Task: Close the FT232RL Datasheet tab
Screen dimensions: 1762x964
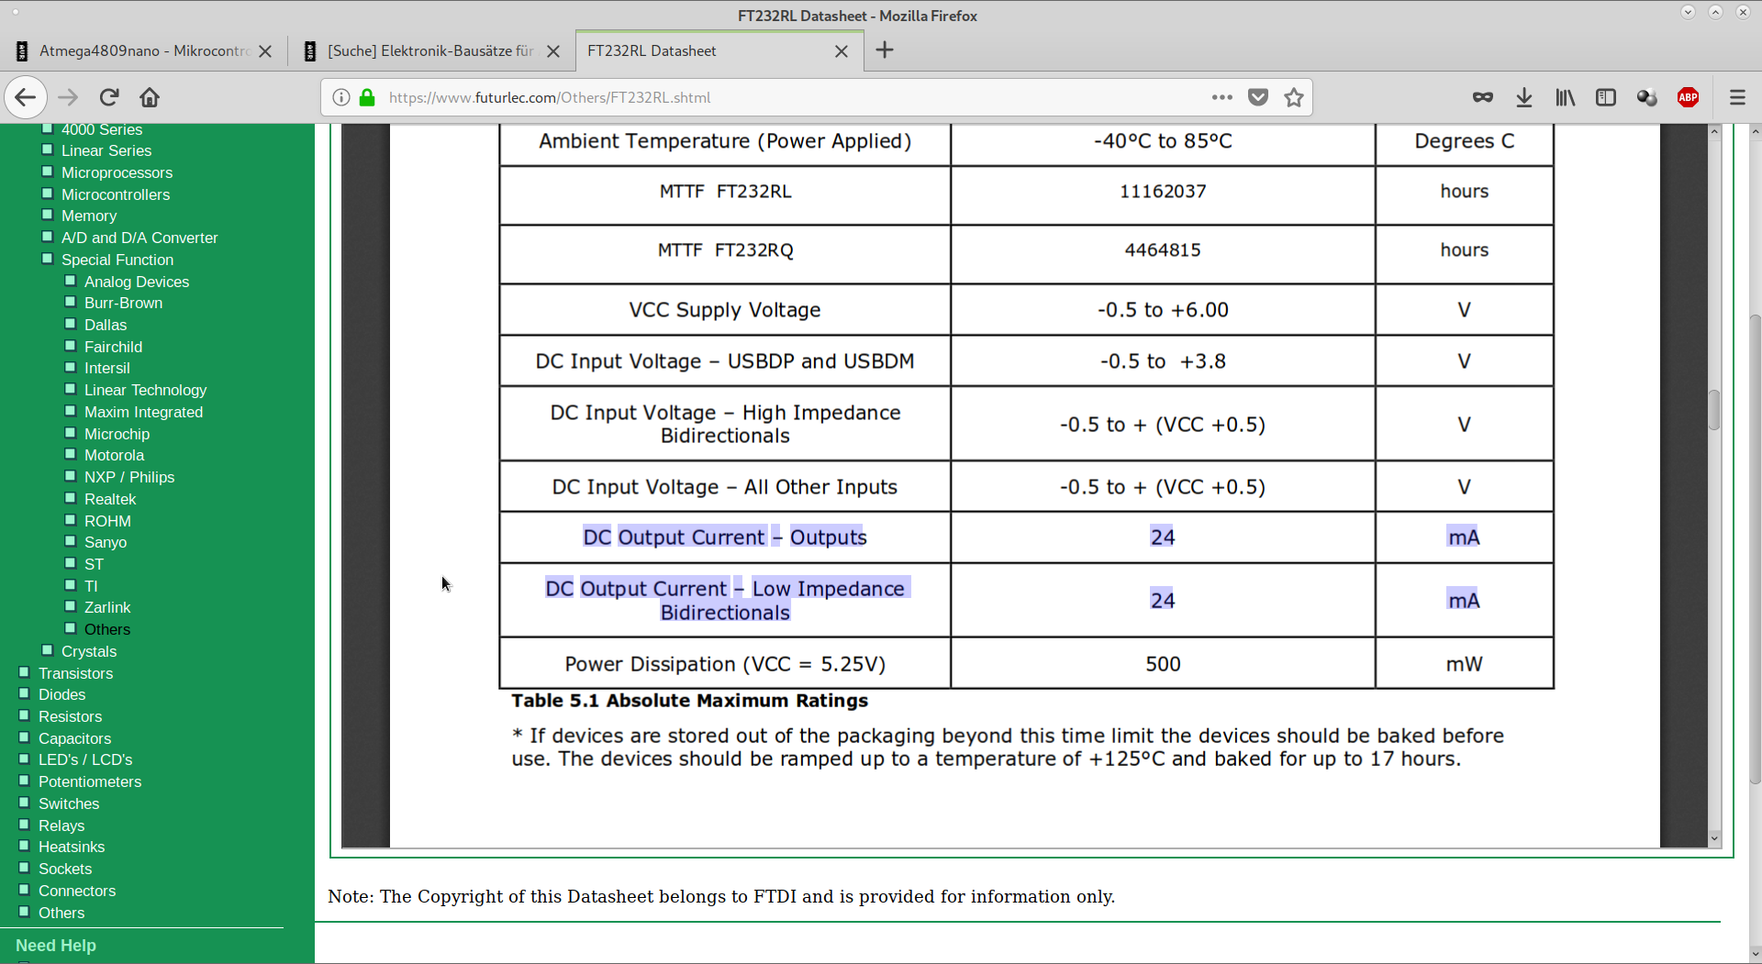Action: 842,51
